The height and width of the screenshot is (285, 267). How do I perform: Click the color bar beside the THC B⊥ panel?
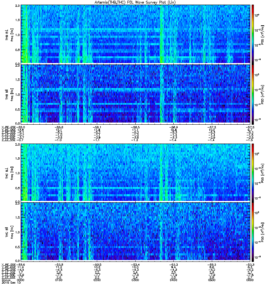pos(252,172)
